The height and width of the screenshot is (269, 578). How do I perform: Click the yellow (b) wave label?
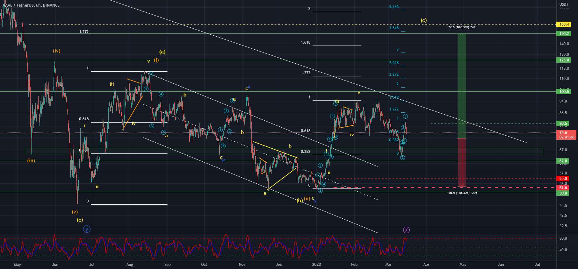(300, 201)
